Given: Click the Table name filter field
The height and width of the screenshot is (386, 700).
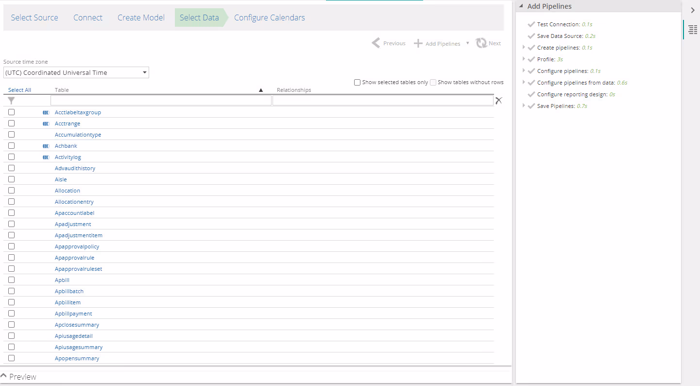Looking at the screenshot, I should pyautogui.click(x=161, y=101).
